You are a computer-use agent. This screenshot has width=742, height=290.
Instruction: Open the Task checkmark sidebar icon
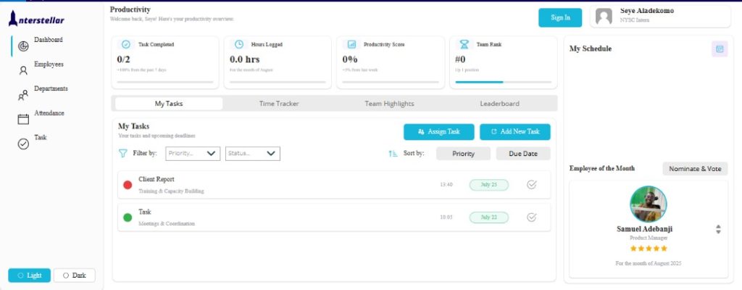click(x=23, y=144)
